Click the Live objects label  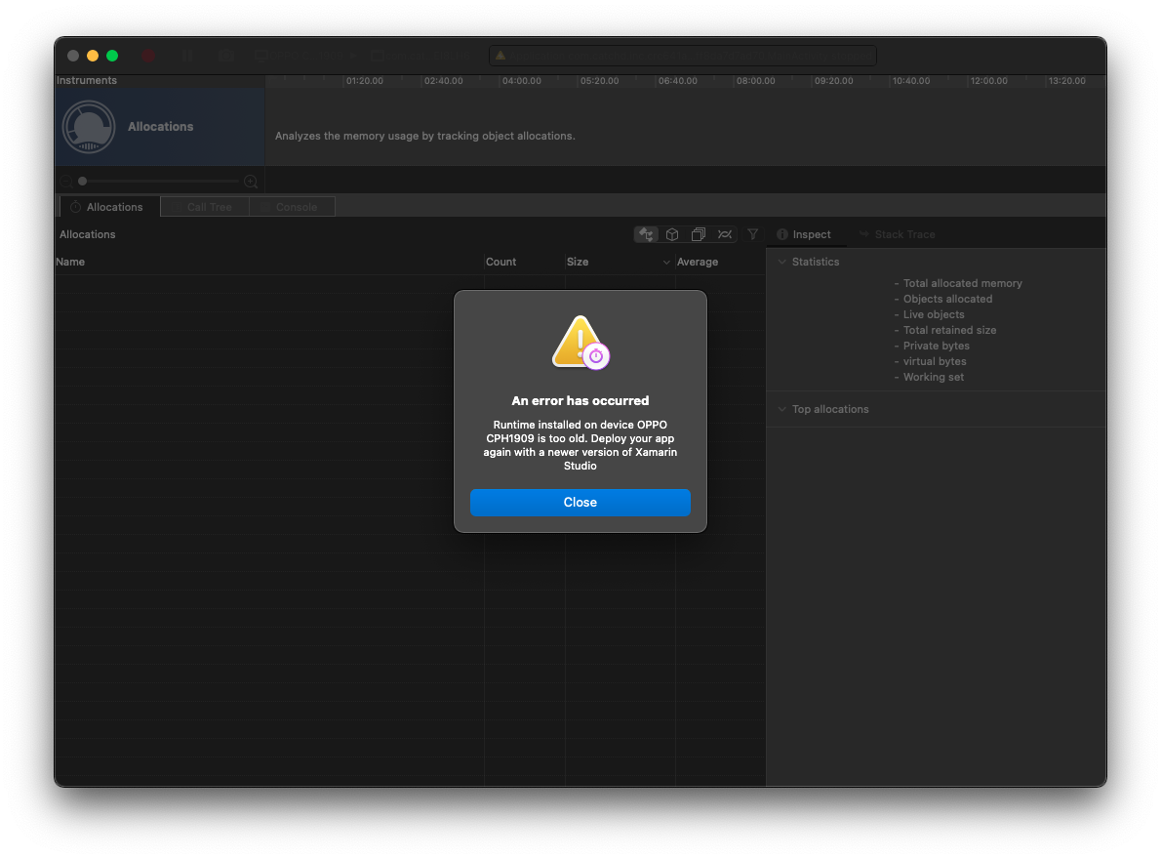(934, 314)
